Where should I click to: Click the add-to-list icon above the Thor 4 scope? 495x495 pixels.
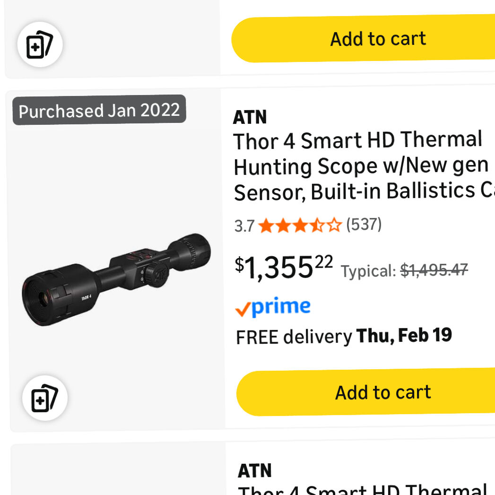[x=45, y=397]
